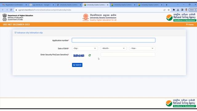Screen dimensions: 197x111
Task: Click the Application number field
Action: tap(114, 40)
